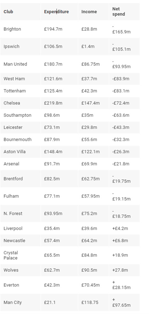Viewport: 149px width, 314px height.
Task: Select Arsenal expenditure £91.7m
Action: [52, 164]
